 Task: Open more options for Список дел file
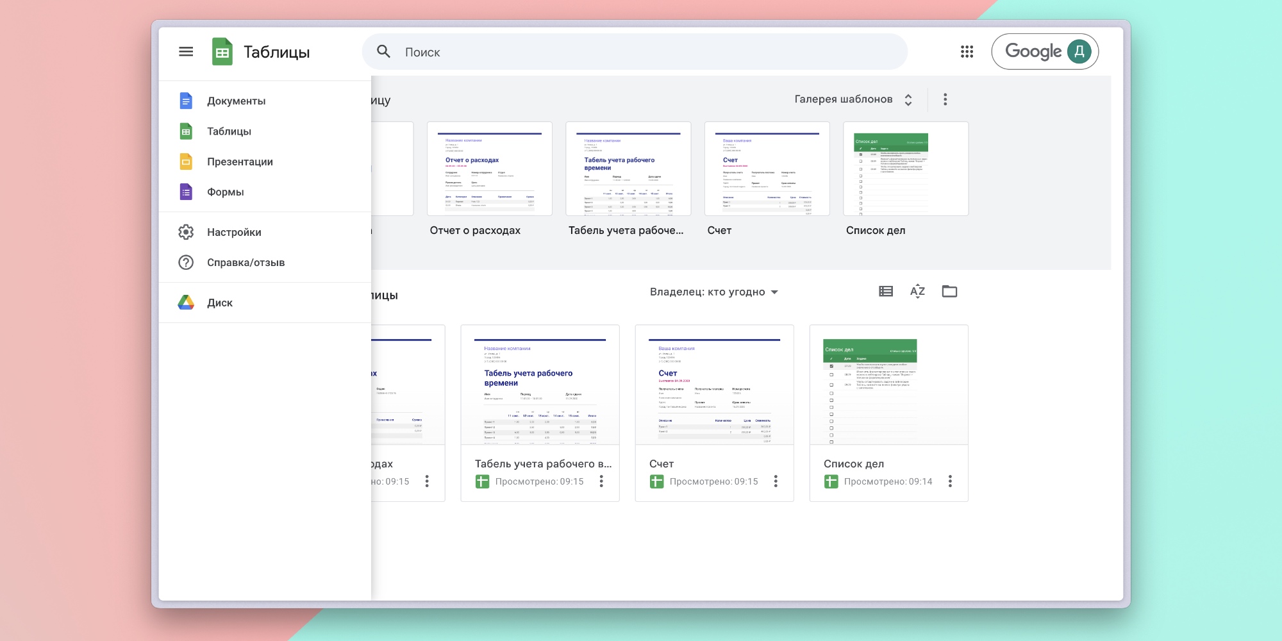pyautogui.click(x=950, y=481)
